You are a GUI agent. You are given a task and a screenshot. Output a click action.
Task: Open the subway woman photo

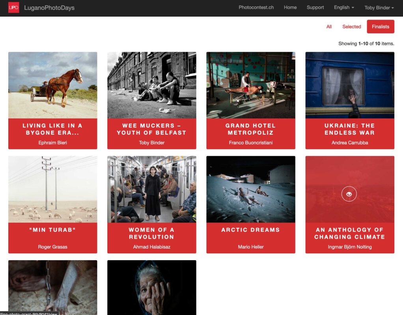point(152,189)
